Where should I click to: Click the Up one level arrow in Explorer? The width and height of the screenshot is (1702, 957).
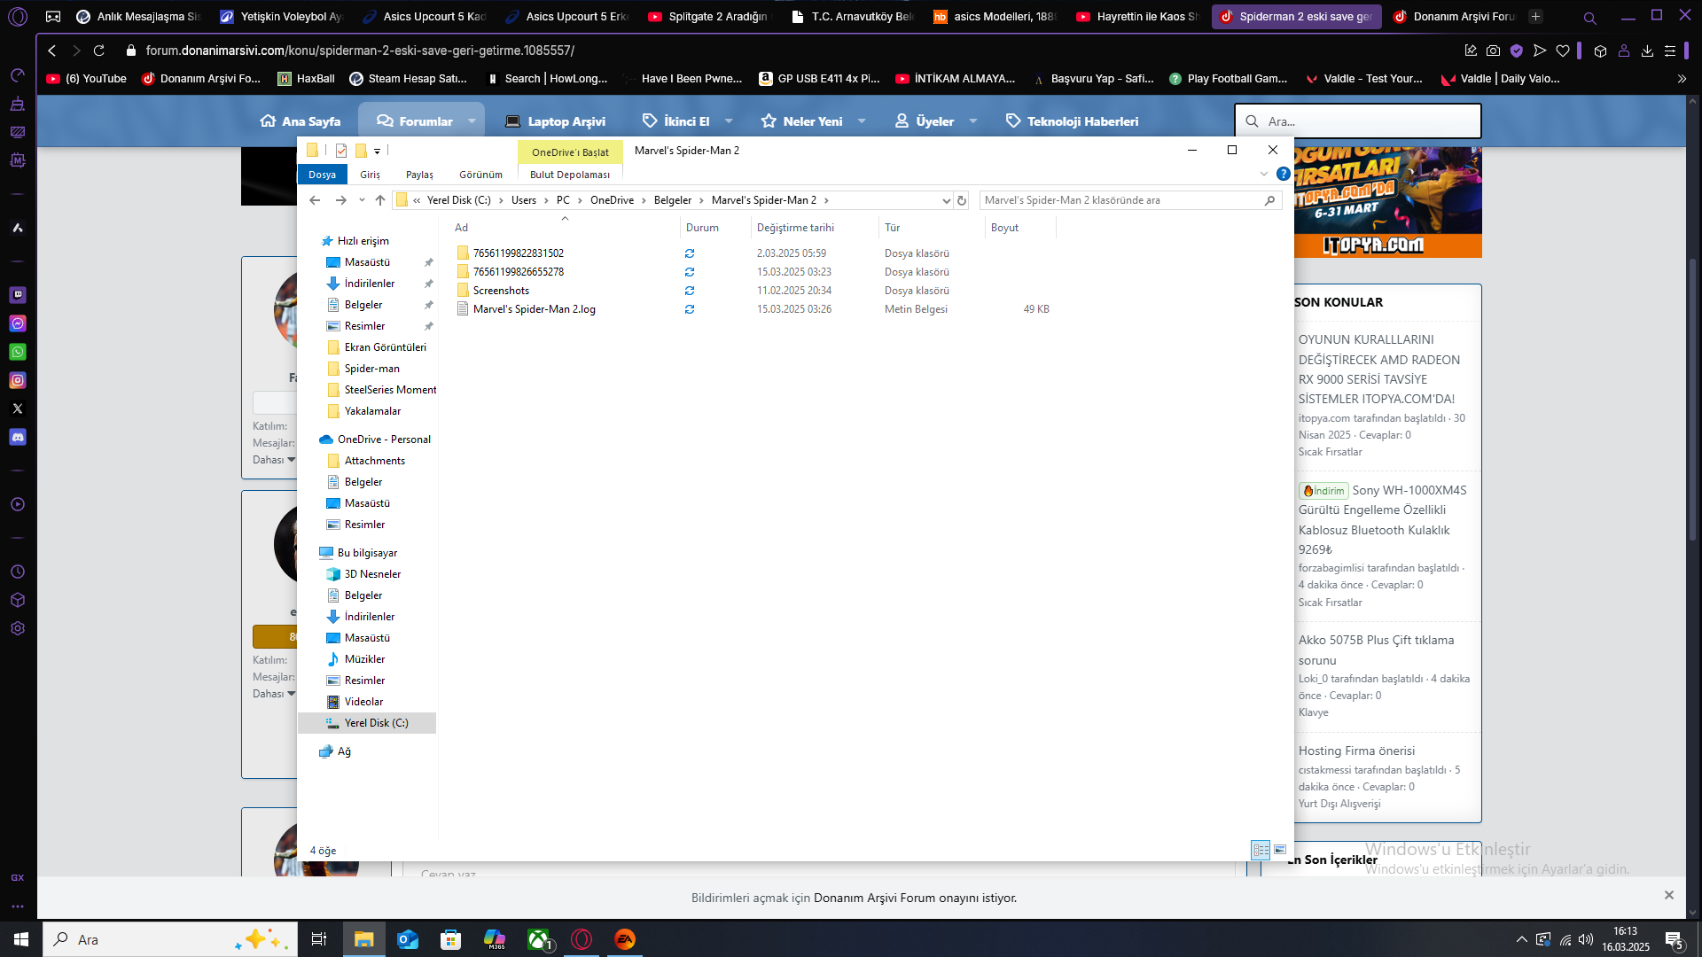(380, 200)
